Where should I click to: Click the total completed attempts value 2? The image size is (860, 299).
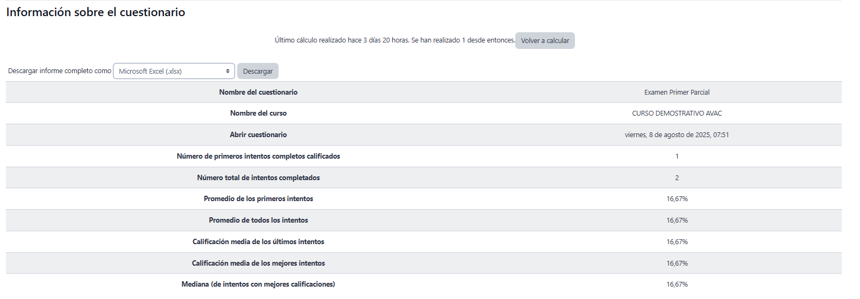click(677, 178)
